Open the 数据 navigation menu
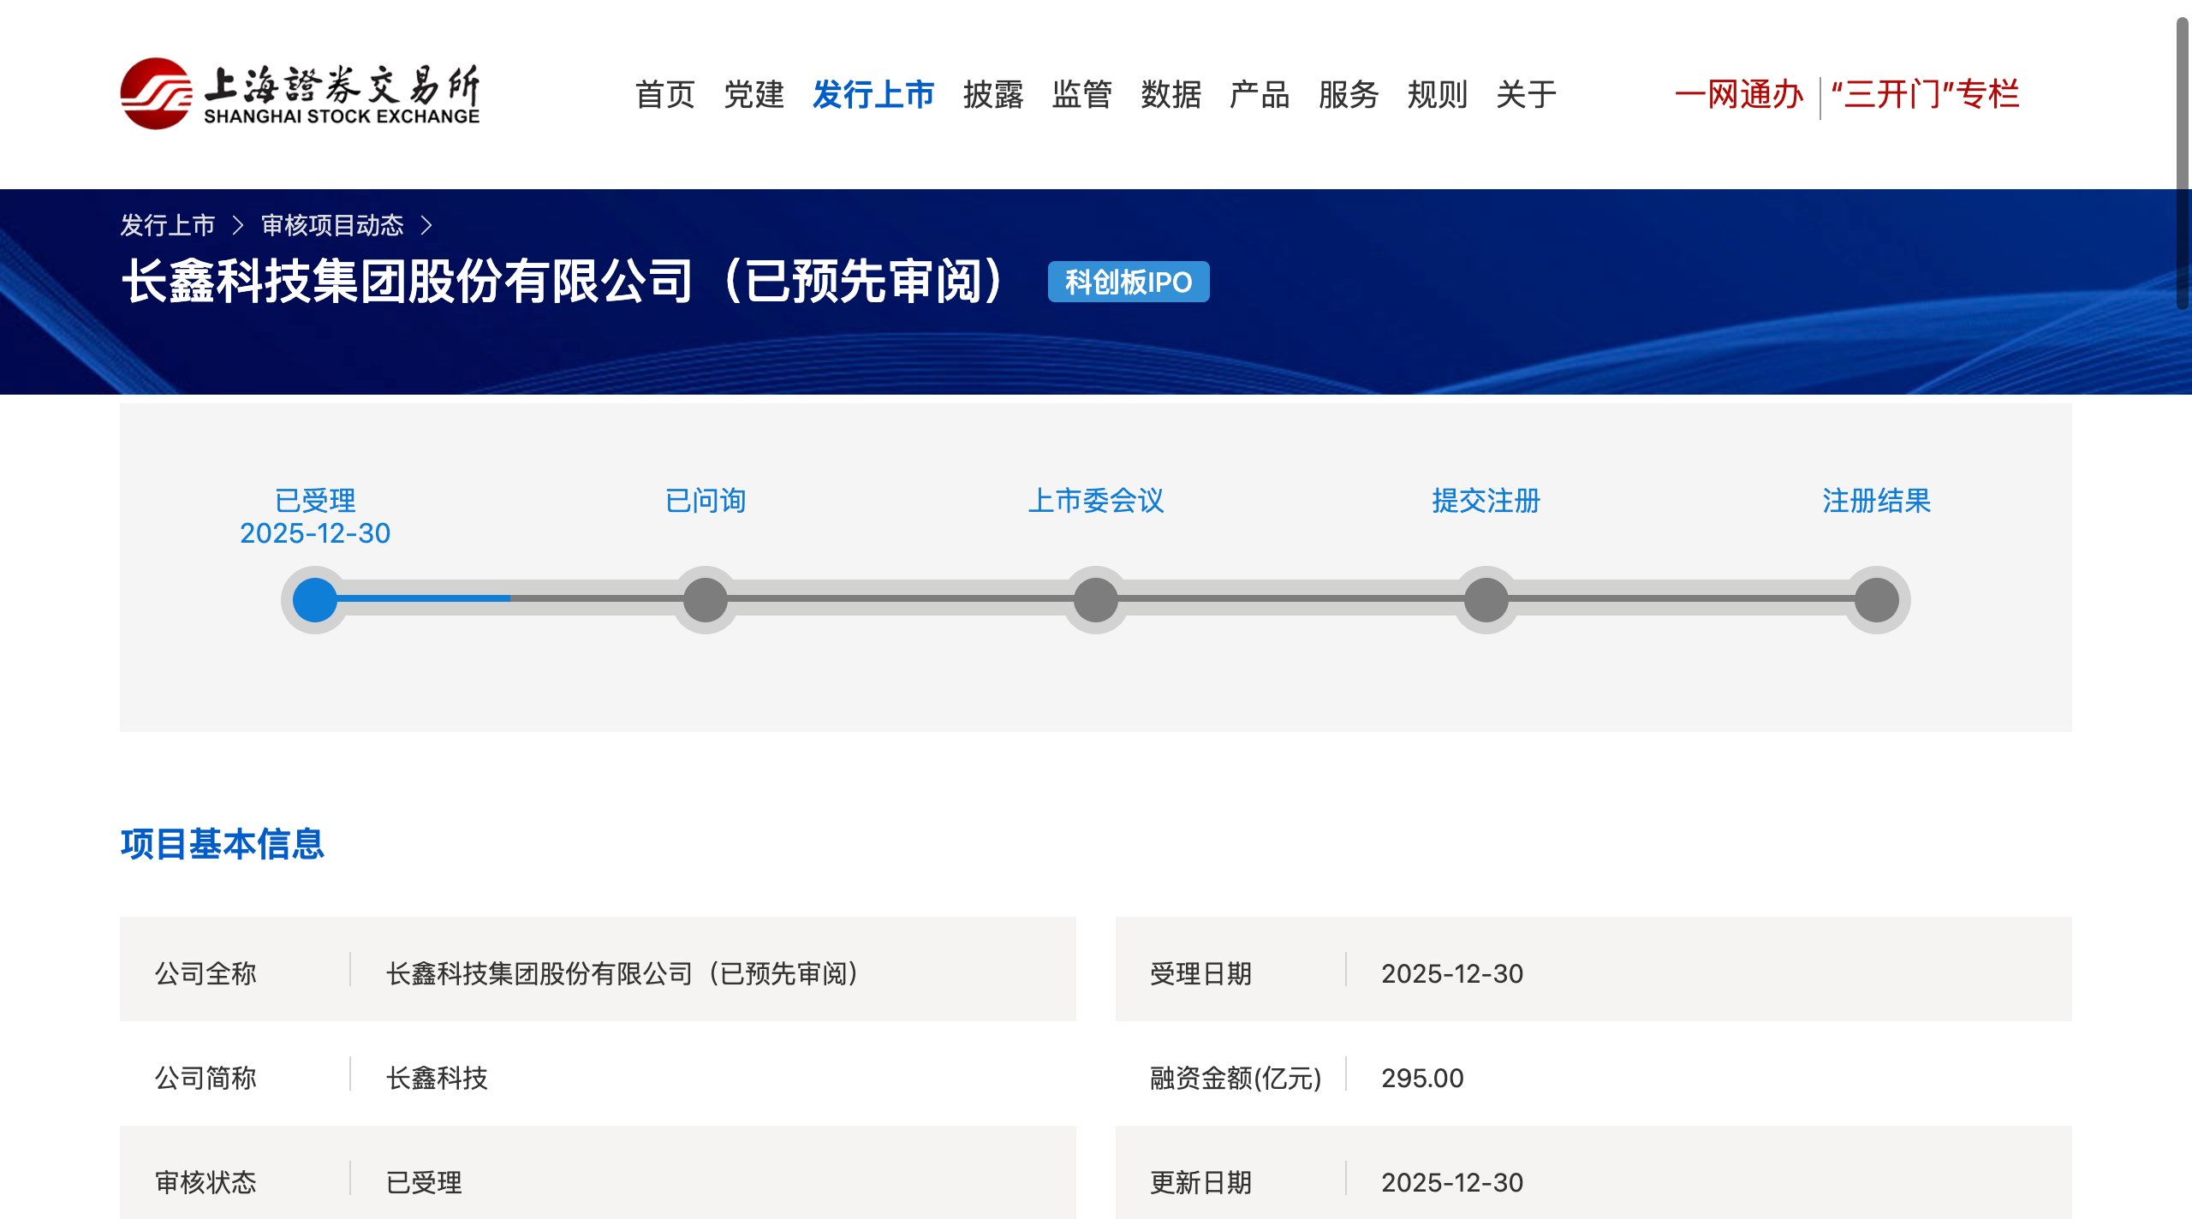The width and height of the screenshot is (2192, 1219). pos(1171,94)
